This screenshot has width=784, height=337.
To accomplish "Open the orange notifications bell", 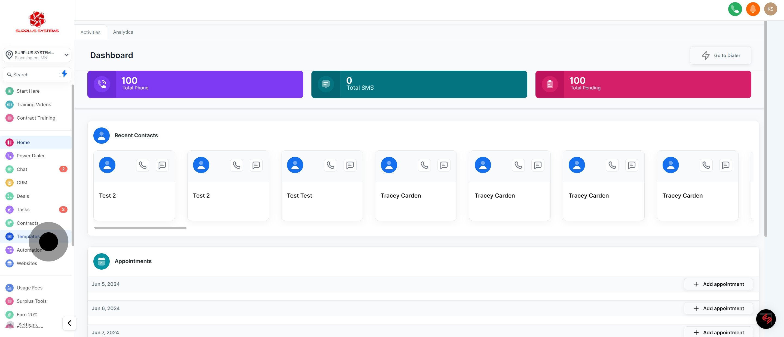I will (x=753, y=9).
